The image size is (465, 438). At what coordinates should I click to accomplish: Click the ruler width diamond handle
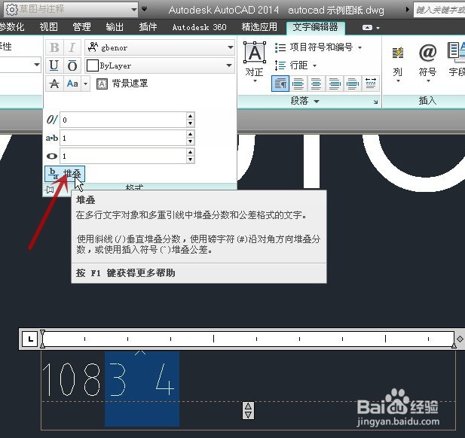tap(460, 339)
